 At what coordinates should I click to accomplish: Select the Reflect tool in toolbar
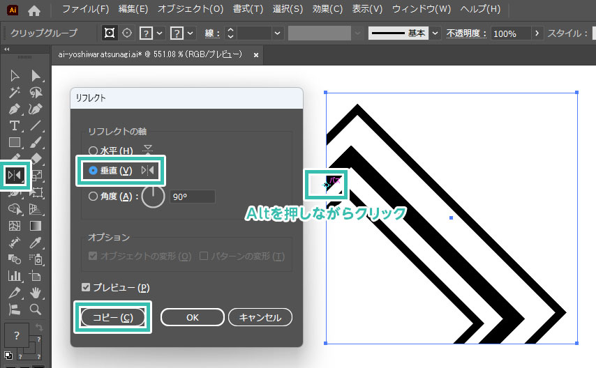coord(15,175)
